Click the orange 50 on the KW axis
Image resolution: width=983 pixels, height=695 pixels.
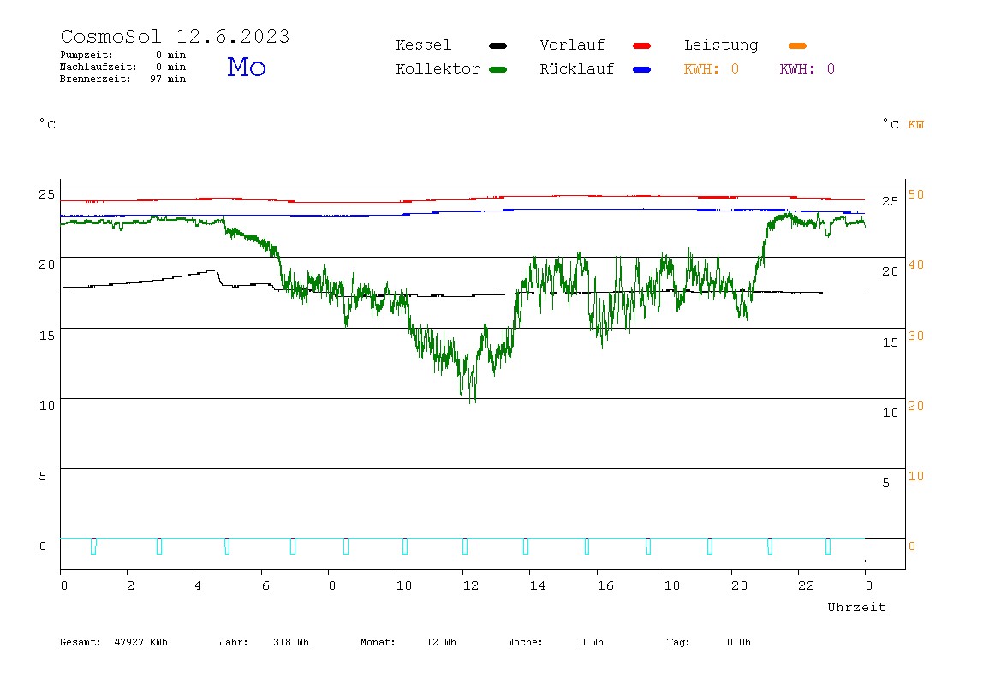coord(916,194)
